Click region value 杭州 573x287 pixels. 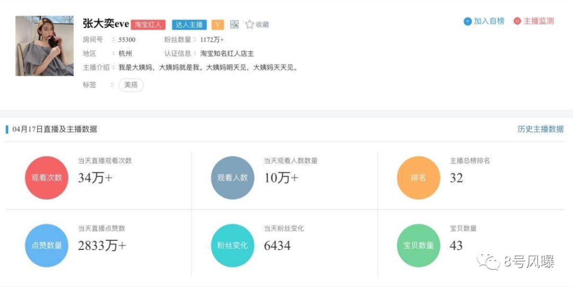point(125,53)
